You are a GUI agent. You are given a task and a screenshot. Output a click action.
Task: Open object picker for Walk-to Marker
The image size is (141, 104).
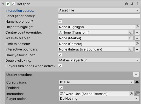tap(131, 38)
